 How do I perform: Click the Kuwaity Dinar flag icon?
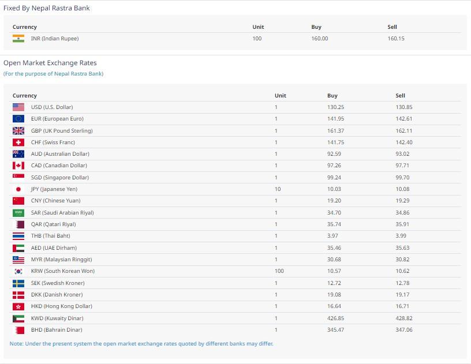[18, 318]
